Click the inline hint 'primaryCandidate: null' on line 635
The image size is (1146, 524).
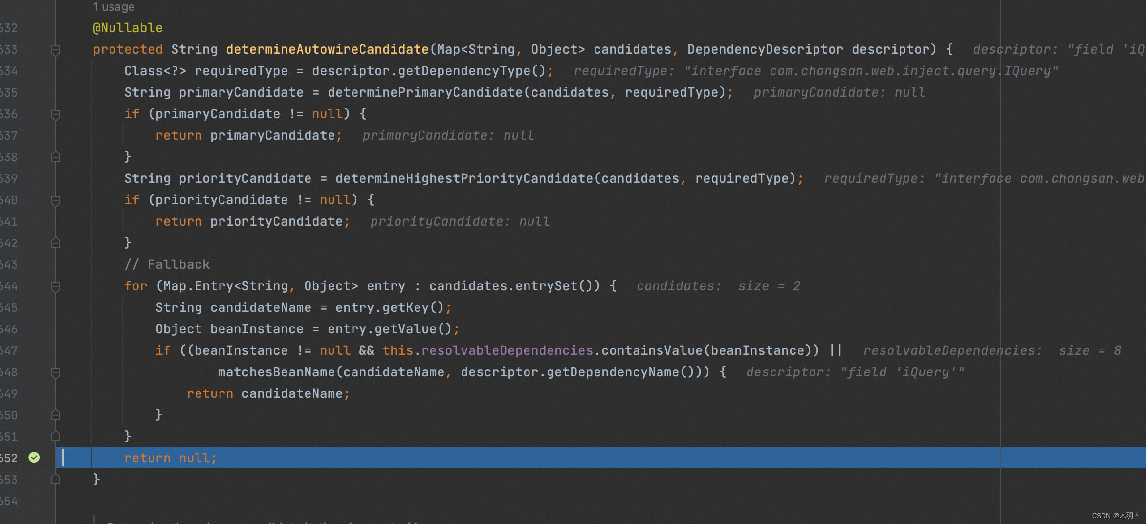[839, 92]
